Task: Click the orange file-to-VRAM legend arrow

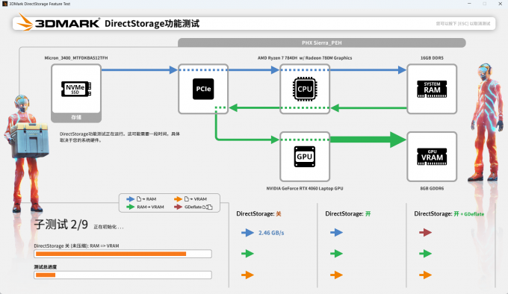Action: (x=178, y=199)
